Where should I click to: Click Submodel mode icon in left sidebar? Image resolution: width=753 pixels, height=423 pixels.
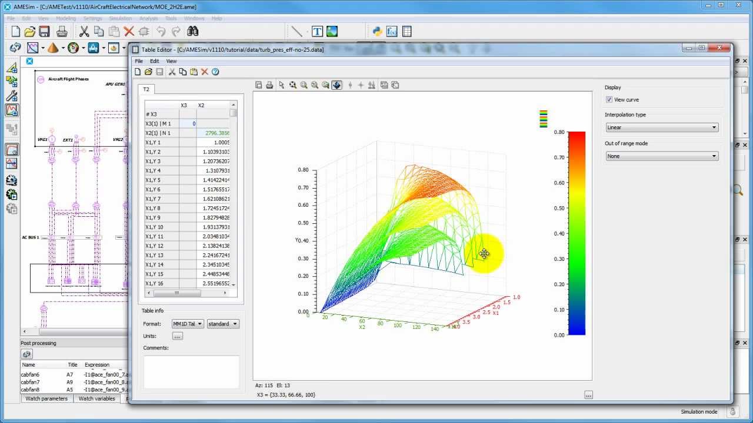click(12, 82)
